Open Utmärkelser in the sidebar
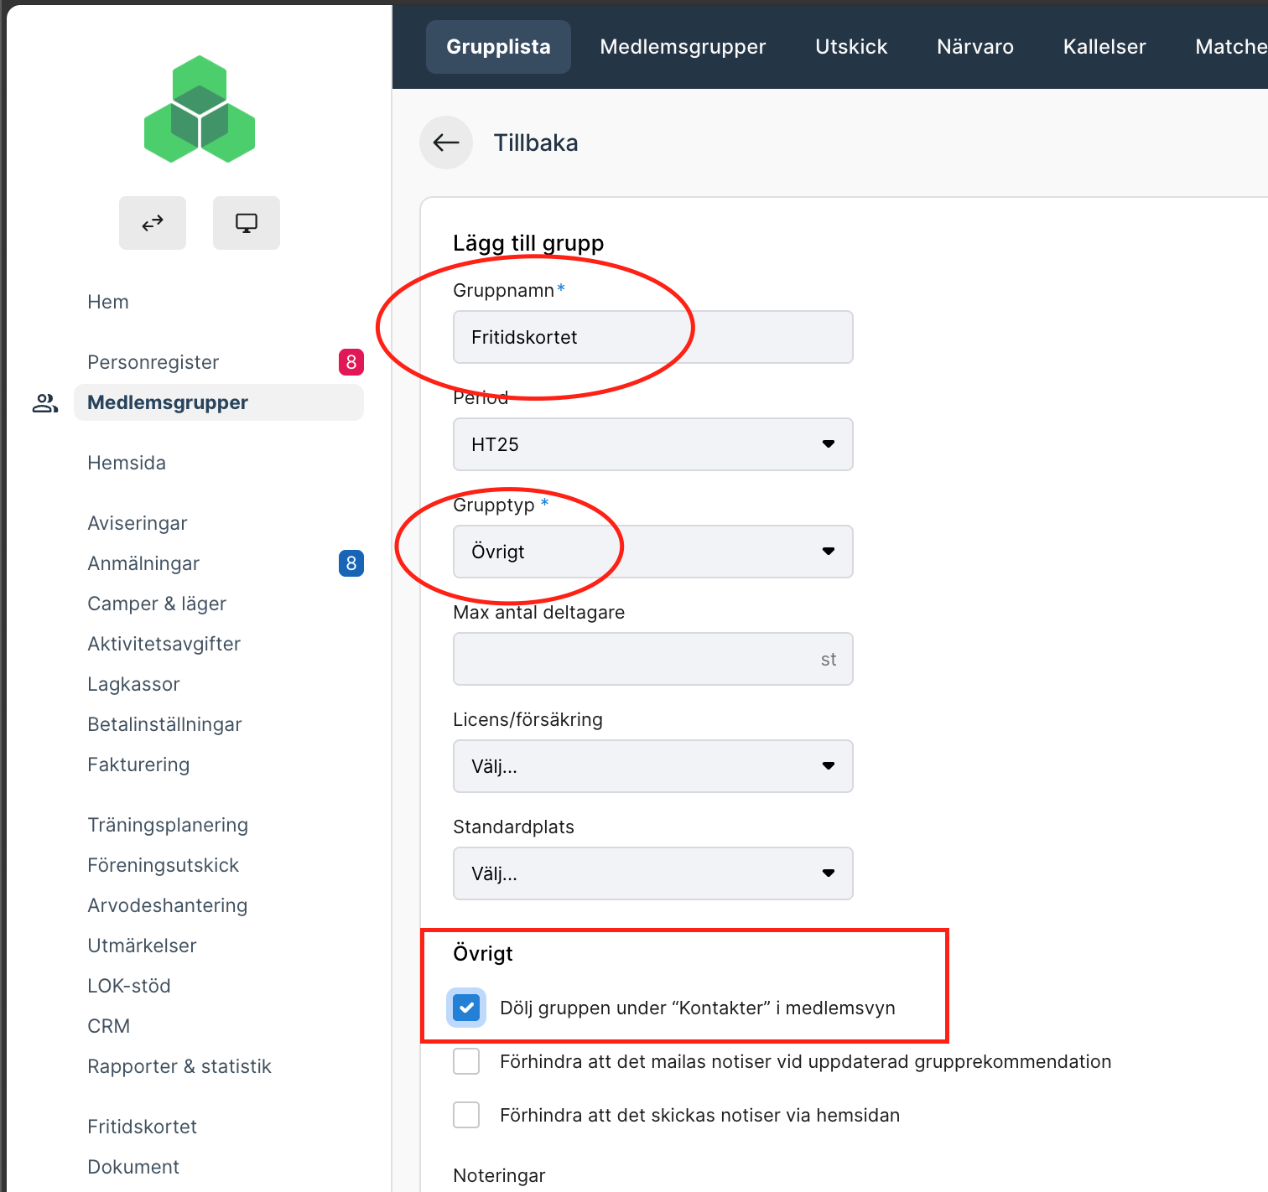This screenshot has height=1192, width=1268. point(142,946)
